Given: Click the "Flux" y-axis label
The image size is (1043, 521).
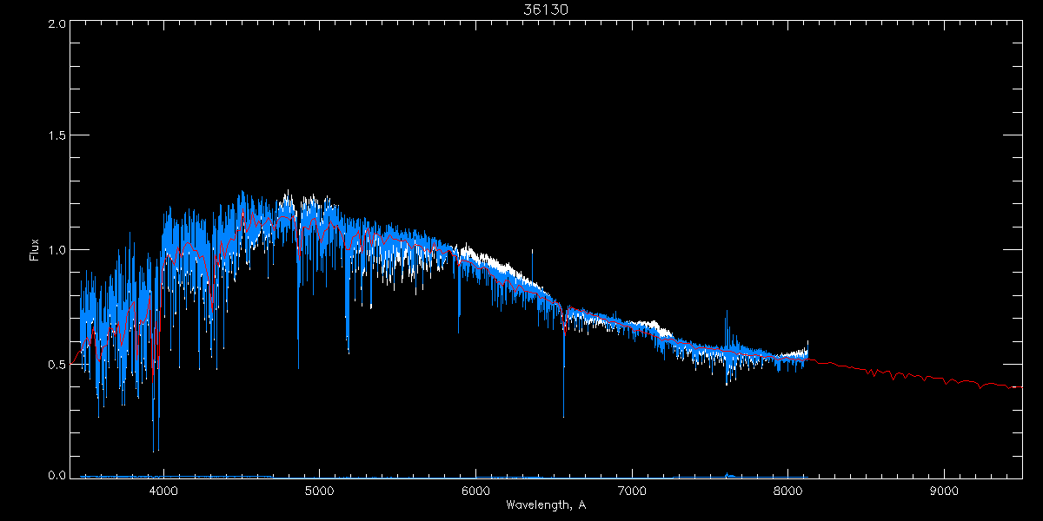Looking at the screenshot, I should pyautogui.click(x=35, y=250).
